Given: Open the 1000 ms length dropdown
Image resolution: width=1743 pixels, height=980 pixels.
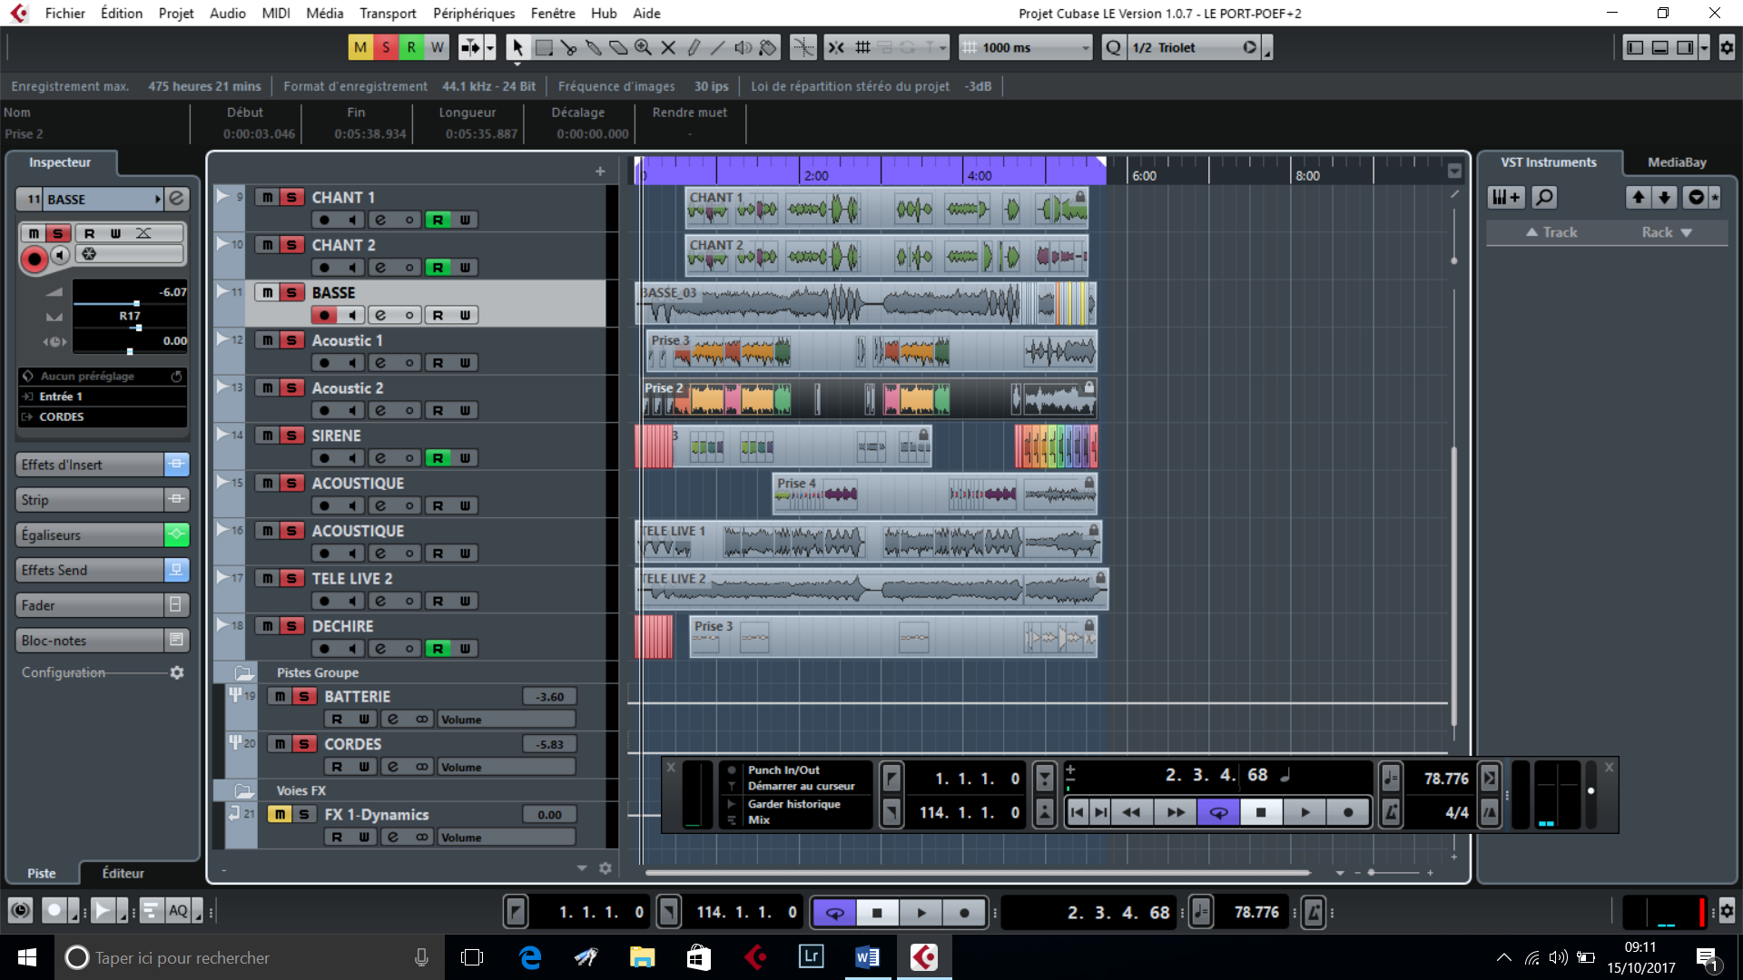Looking at the screenshot, I should pyautogui.click(x=1086, y=46).
